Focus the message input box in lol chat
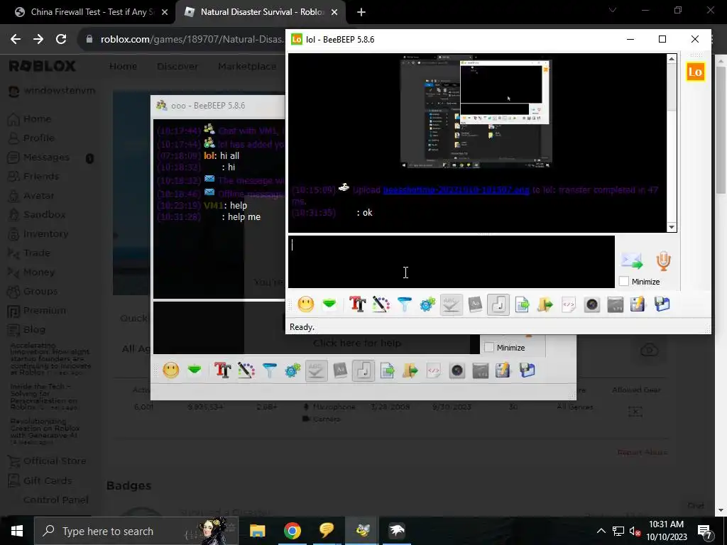Screen dimensions: 727x545 tap(452, 262)
